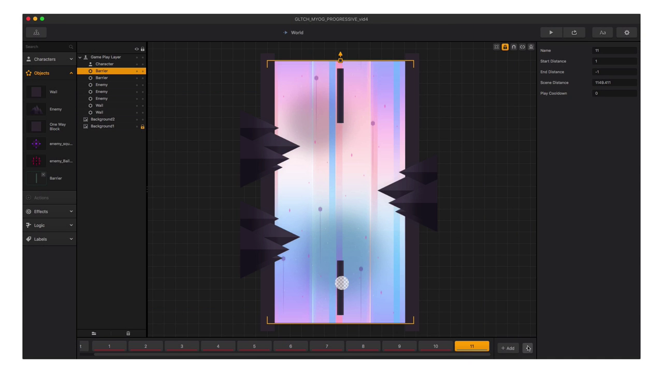Toggle the magnet snap icon
Image resolution: width=663 pixels, height=373 pixels.
point(514,47)
